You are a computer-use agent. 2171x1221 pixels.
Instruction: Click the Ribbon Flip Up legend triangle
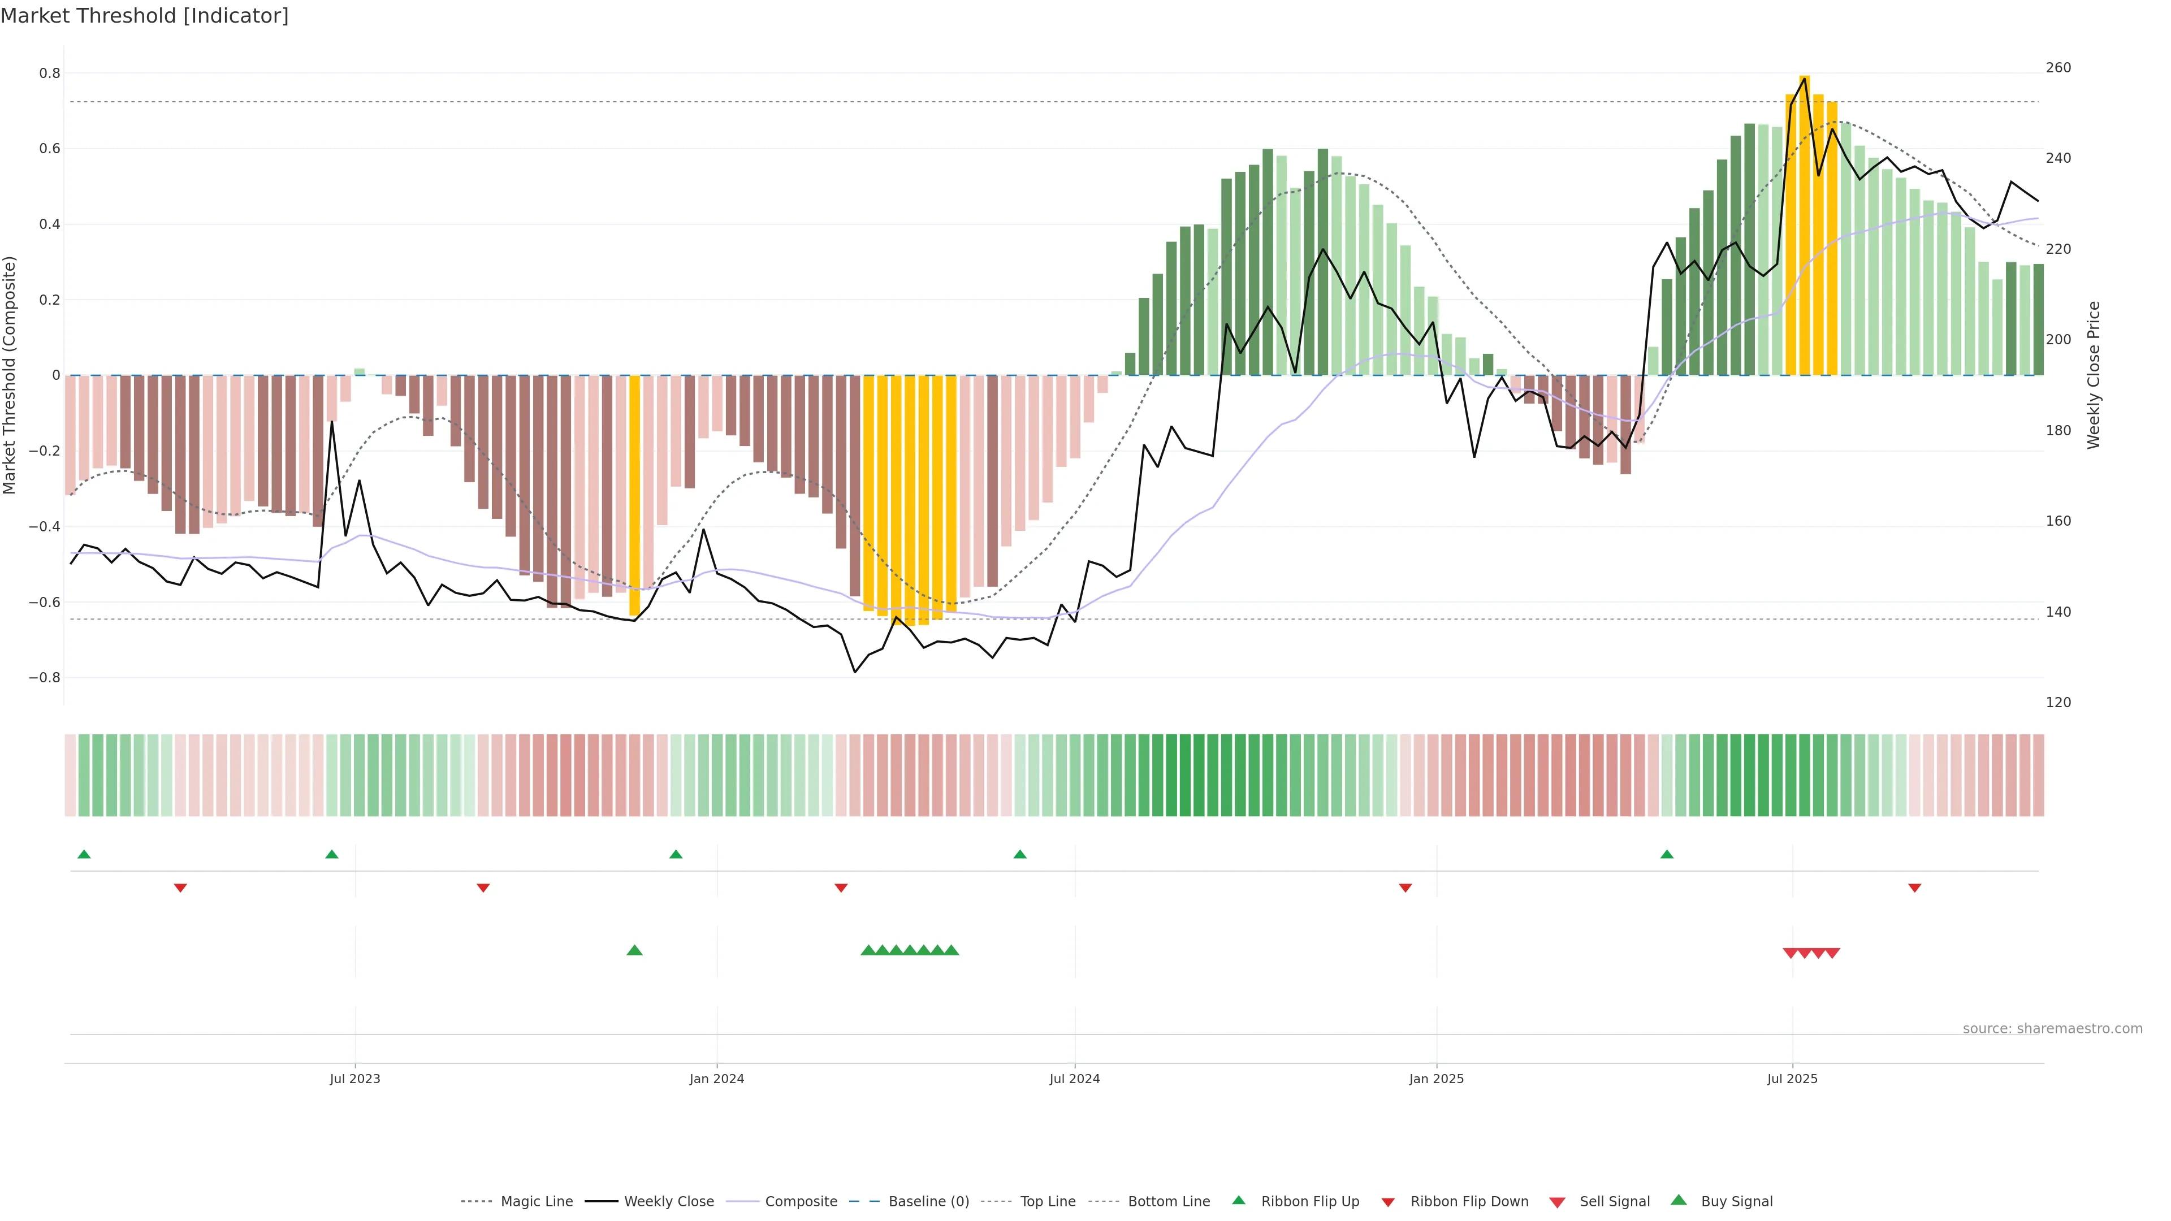click(x=1238, y=1200)
